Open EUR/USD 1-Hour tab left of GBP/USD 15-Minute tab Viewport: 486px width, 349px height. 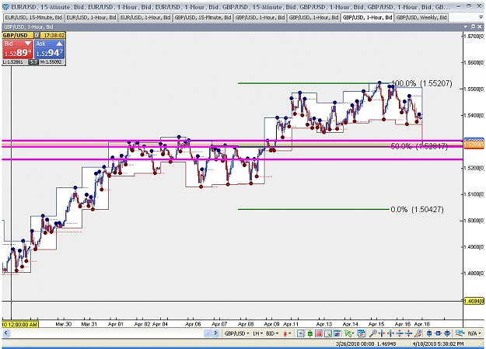coord(145,18)
